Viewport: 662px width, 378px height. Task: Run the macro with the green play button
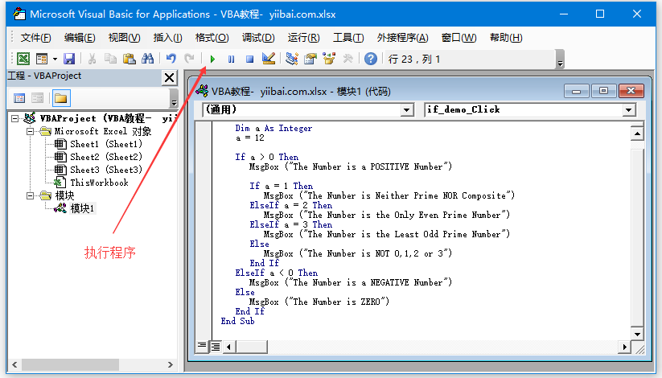click(212, 60)
